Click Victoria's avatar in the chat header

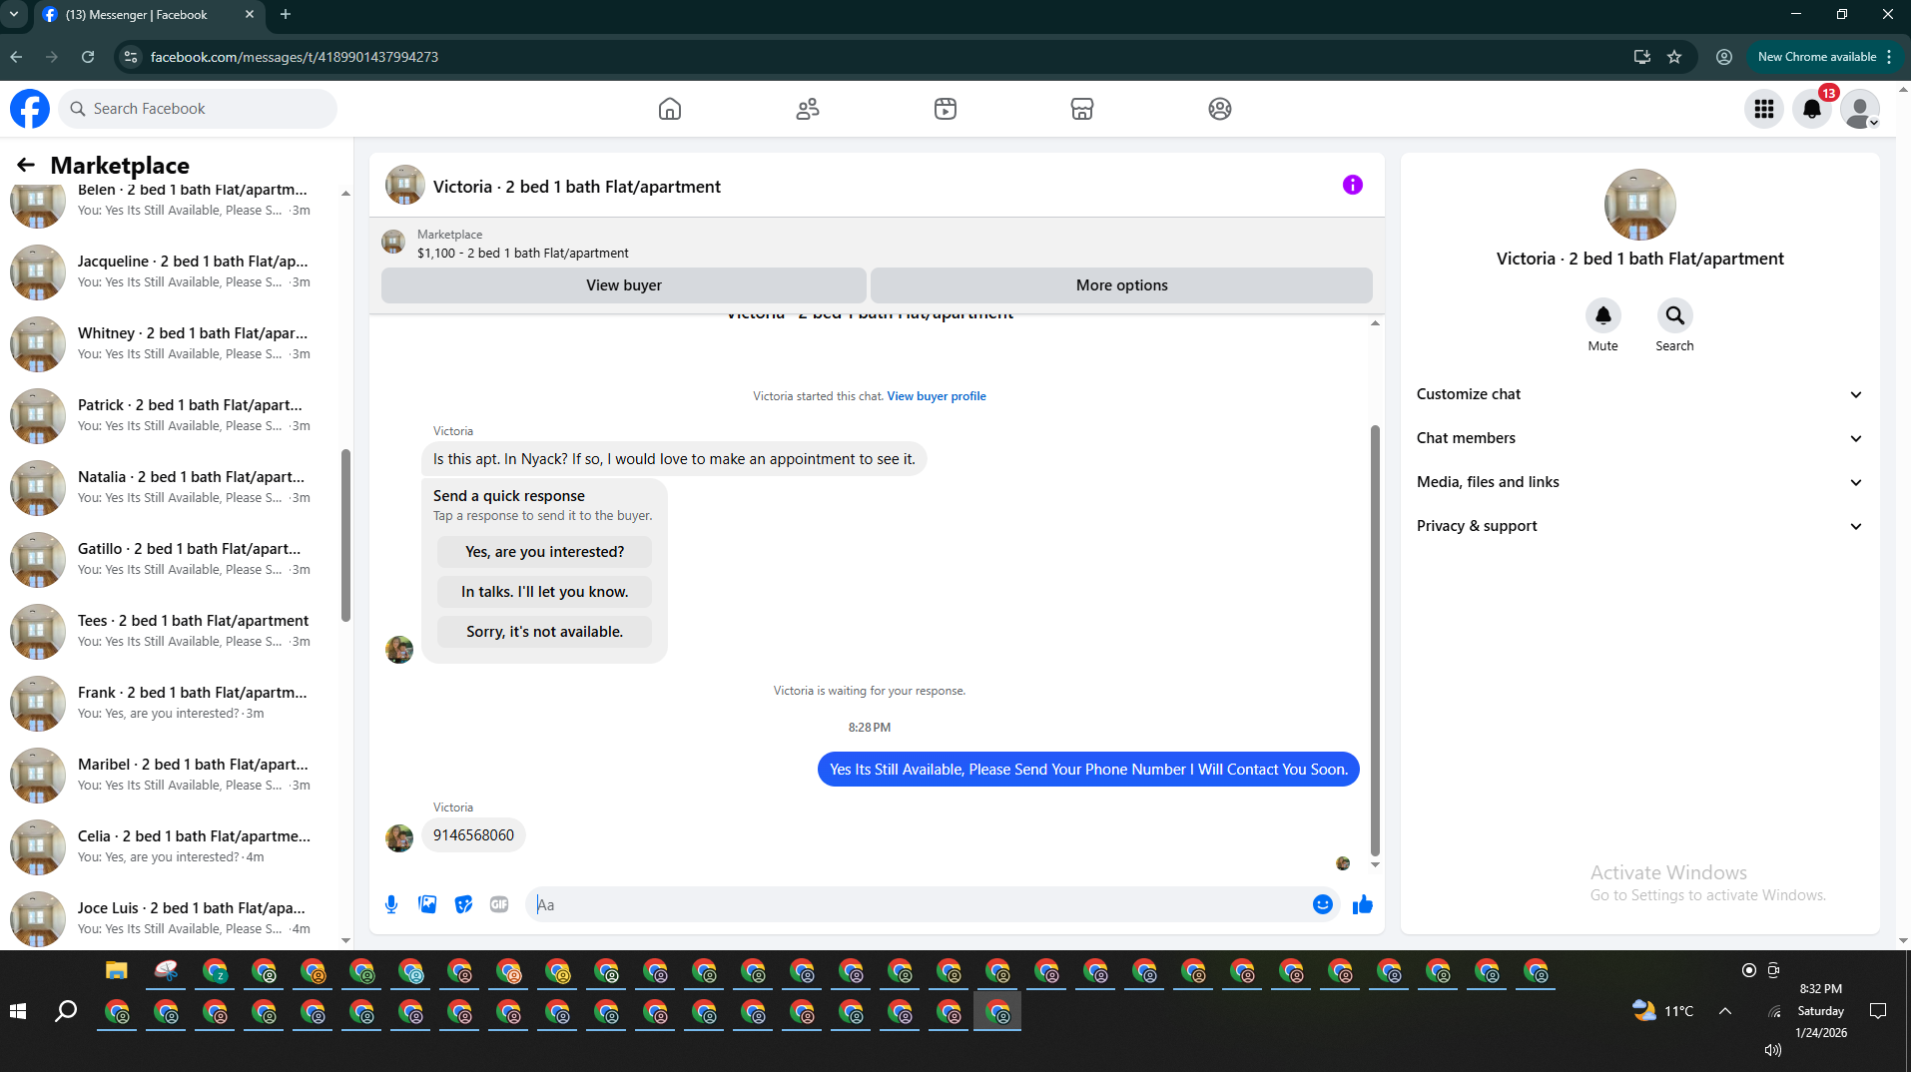[x=404, y=186]
